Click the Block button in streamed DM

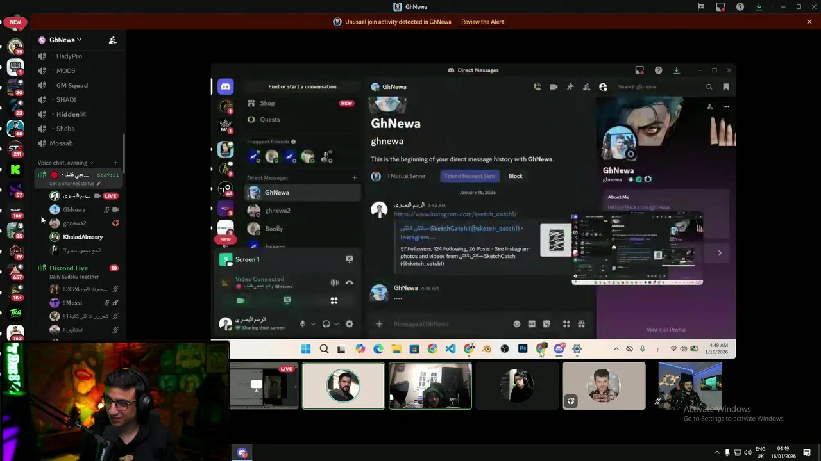pos(515,176)
